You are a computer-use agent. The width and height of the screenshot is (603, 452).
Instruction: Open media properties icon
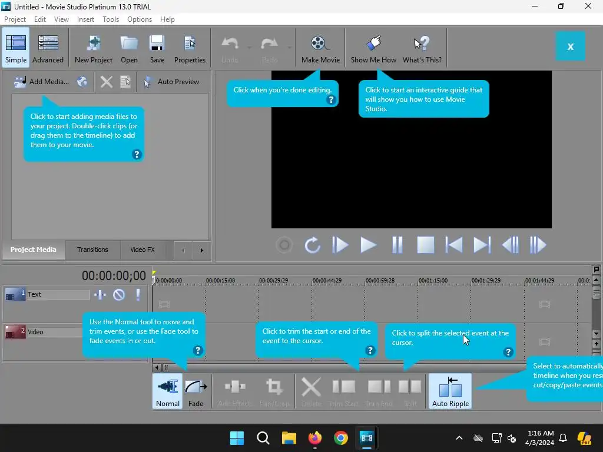(x=126, y=81)
